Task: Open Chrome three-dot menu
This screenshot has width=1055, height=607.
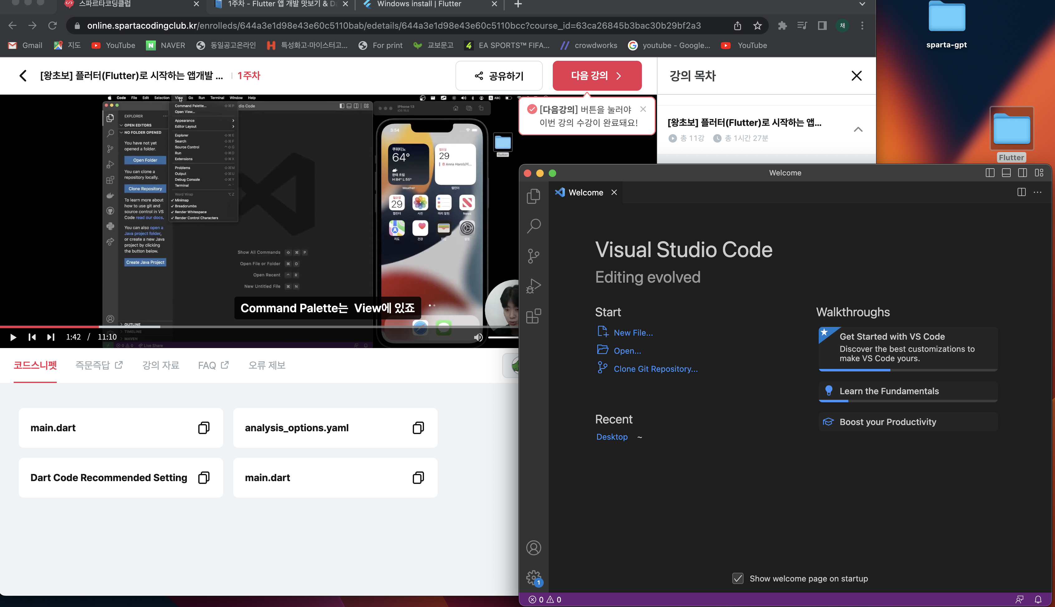Action: pyautogui.click(x=862, y=26)
